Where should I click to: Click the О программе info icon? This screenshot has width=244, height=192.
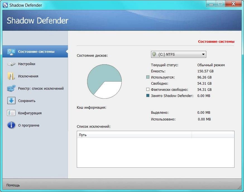click(11, 125)
